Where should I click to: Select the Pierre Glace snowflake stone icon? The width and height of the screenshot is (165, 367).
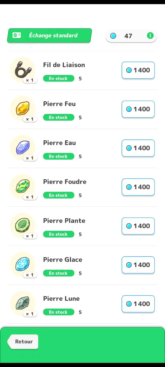[23, 264]
